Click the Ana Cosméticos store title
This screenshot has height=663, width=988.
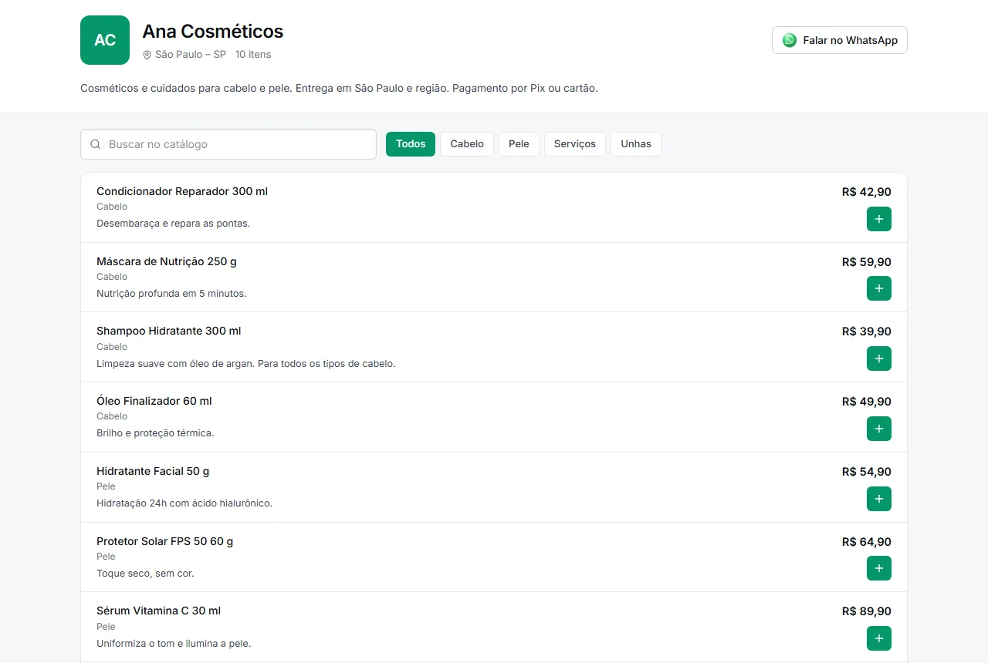click(x=213, y=32)
